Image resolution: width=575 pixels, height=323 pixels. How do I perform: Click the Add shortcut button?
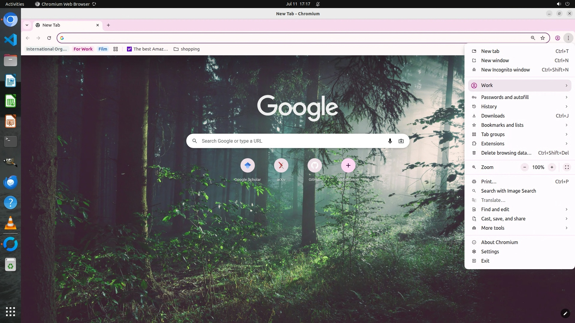click(x=348, y=165)
